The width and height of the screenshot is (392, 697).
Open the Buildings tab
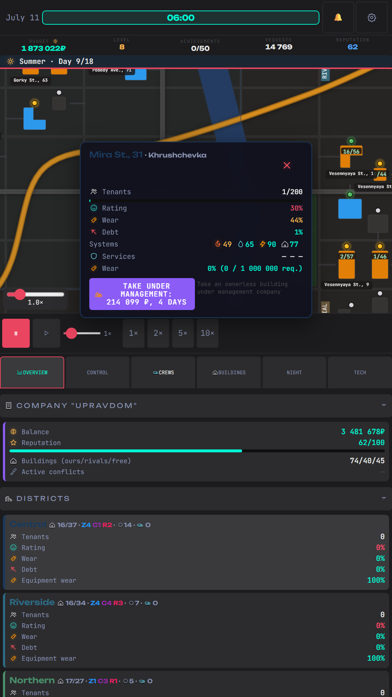click(x=229, y=372)
